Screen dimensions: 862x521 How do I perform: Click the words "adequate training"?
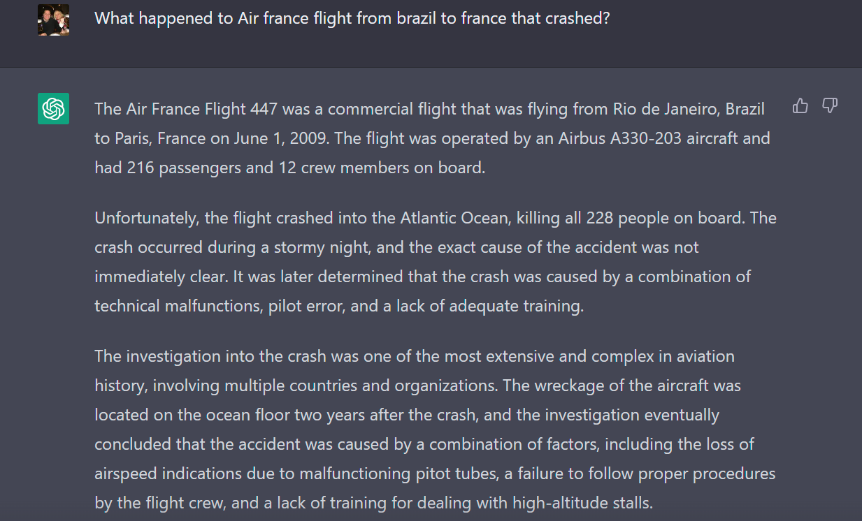(516, 306)
